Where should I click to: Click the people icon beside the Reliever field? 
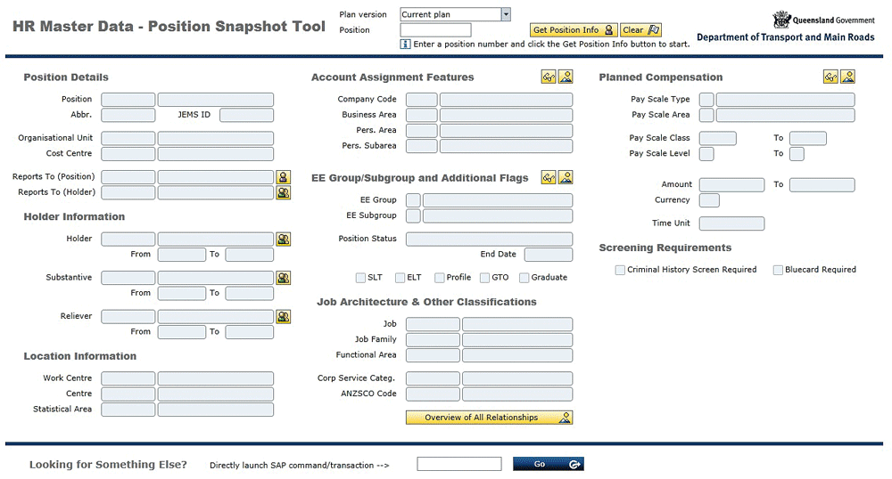pyautogui.click(x=283, y=317)
